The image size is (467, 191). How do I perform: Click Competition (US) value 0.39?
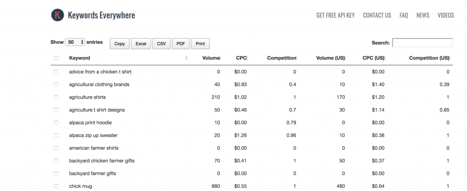coord(444,84)
